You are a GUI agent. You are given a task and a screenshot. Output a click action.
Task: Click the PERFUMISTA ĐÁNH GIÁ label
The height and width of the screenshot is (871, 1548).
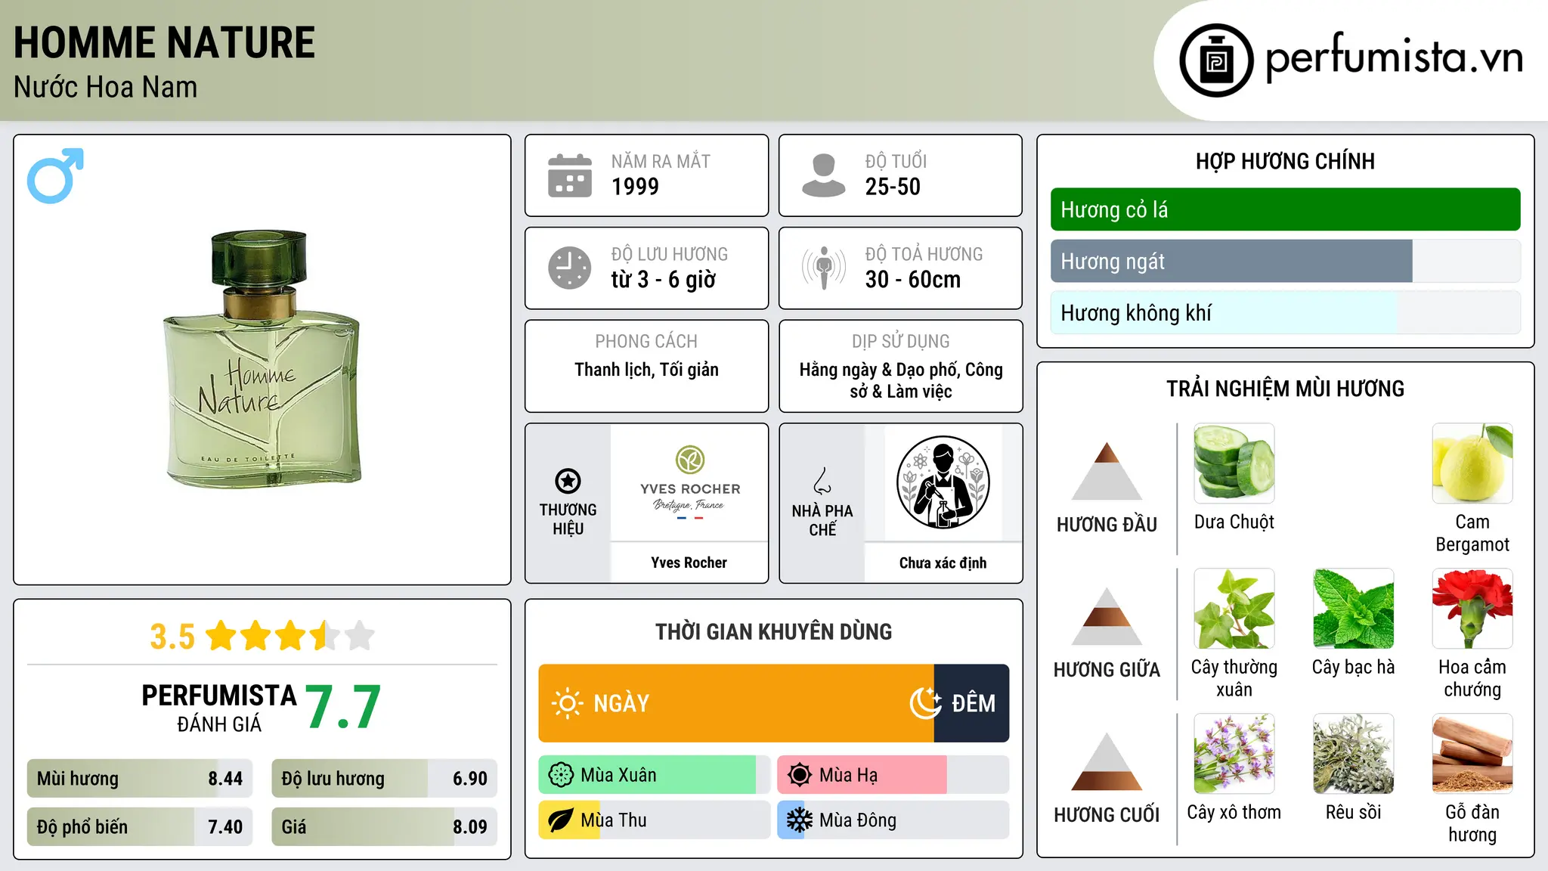point(219,708)
